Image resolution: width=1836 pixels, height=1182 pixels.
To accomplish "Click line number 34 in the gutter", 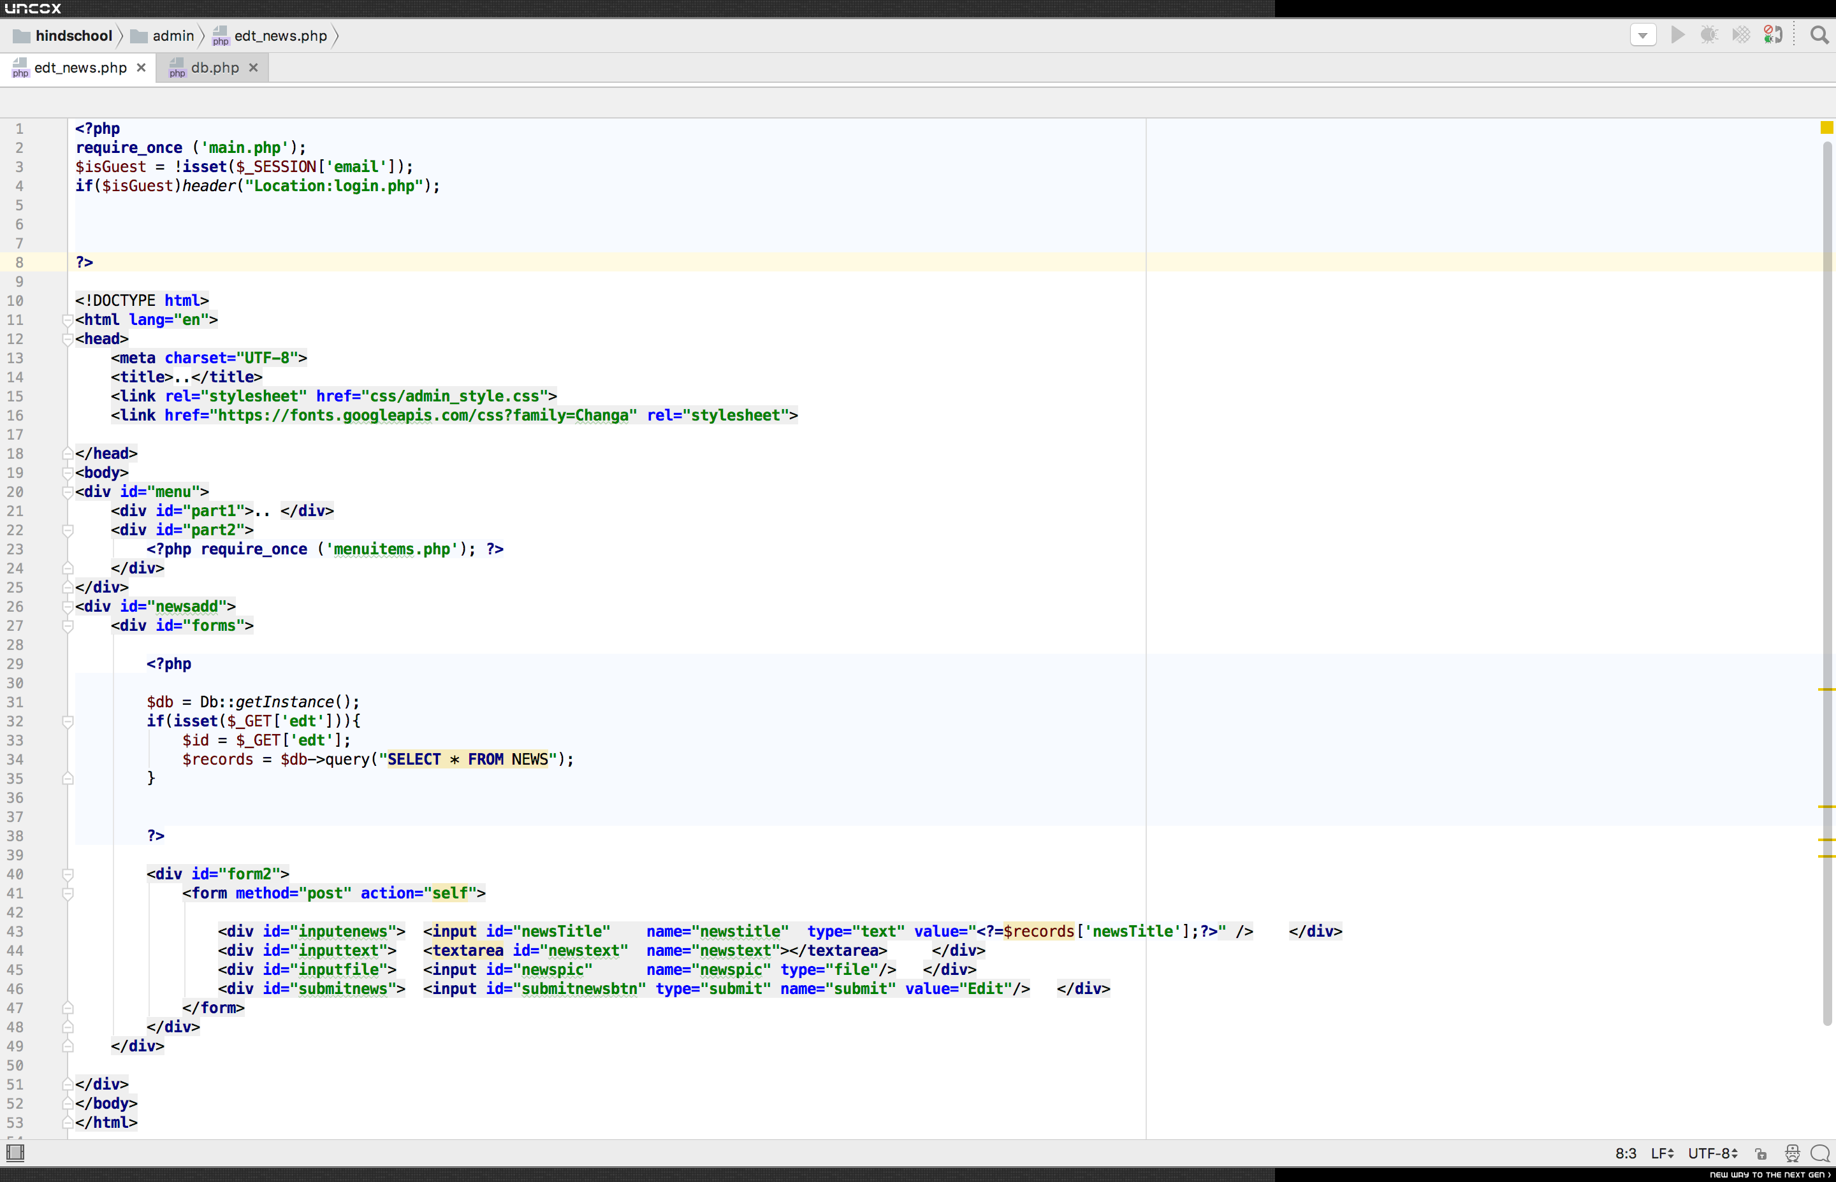I will coord(15,759).
